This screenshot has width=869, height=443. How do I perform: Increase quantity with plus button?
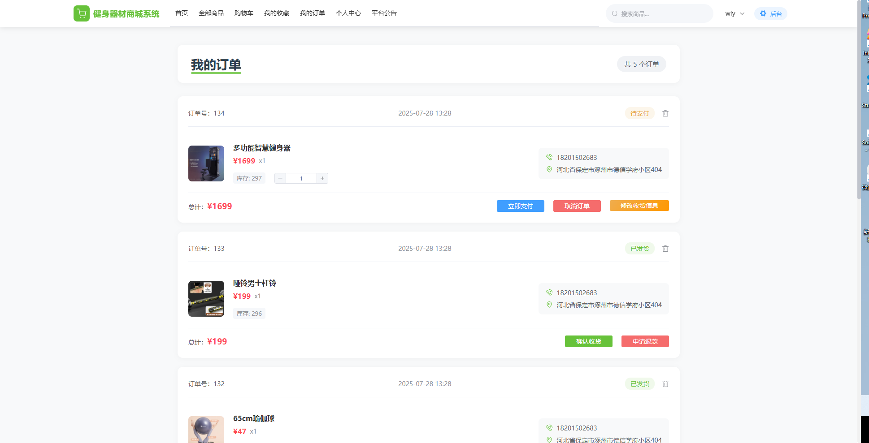(x=322, y=178)
